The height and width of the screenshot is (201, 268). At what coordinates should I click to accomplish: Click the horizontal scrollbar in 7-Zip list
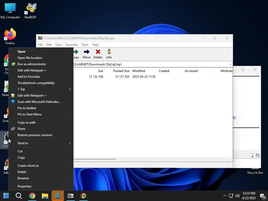click(95, 159)
